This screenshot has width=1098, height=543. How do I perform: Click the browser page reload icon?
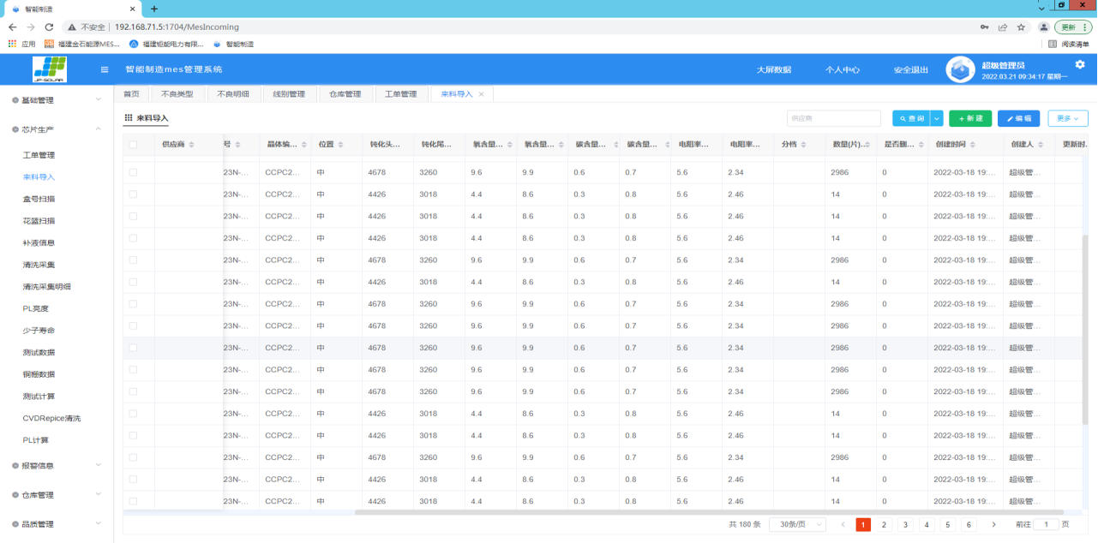[x=49, y=27]
